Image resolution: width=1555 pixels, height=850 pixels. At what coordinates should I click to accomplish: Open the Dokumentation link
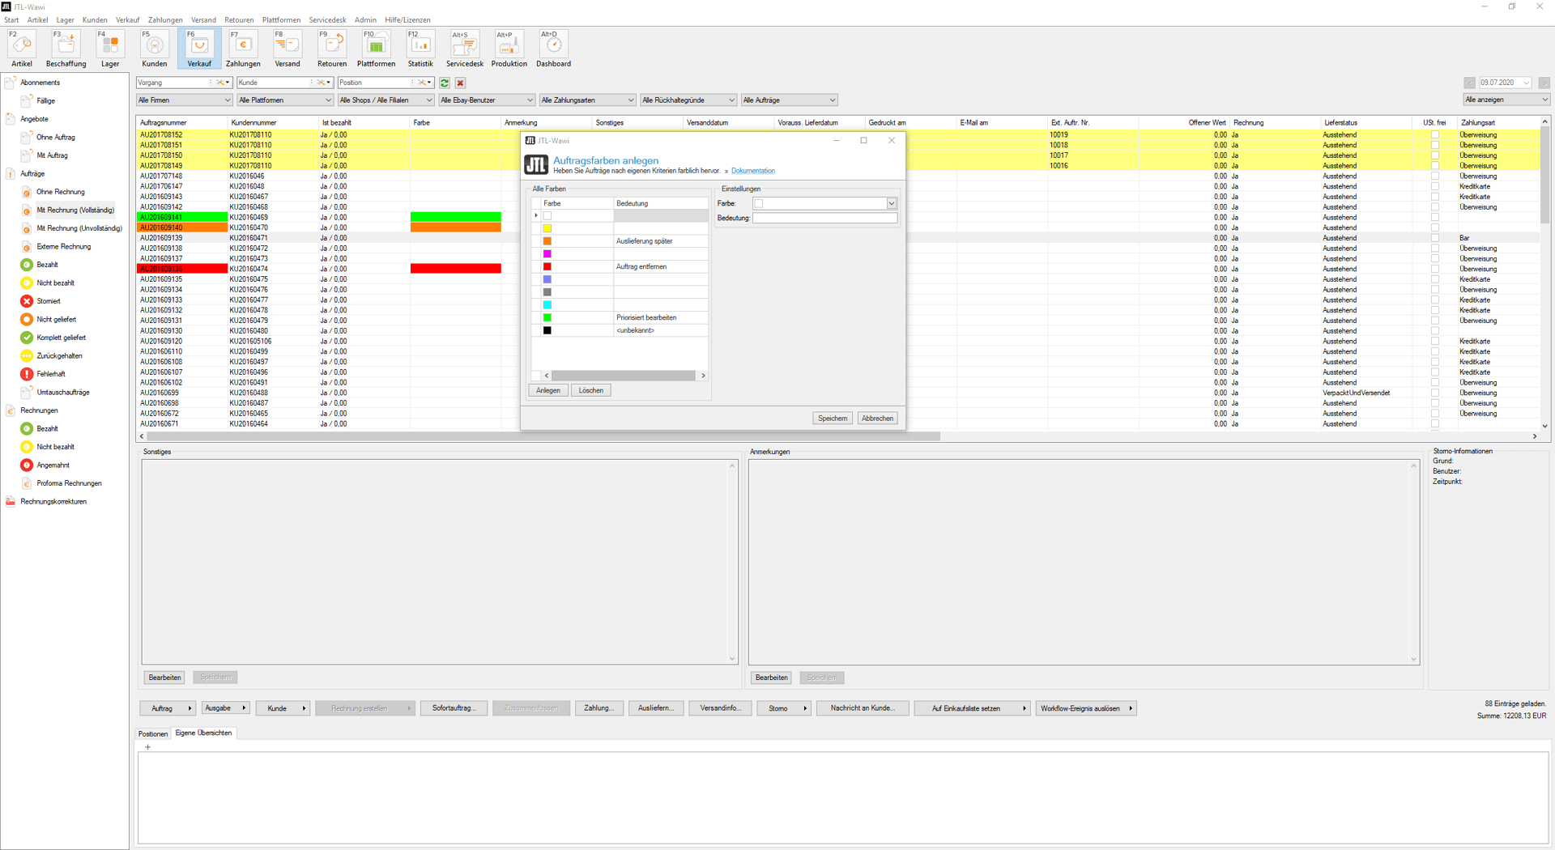pos(752,171)
